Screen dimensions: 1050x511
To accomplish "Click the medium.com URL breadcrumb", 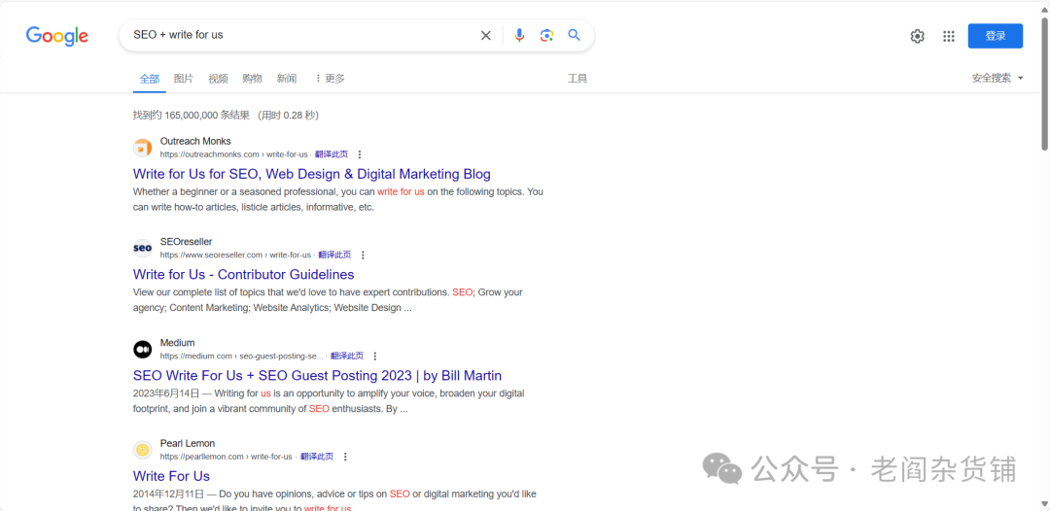I will 242,356.
